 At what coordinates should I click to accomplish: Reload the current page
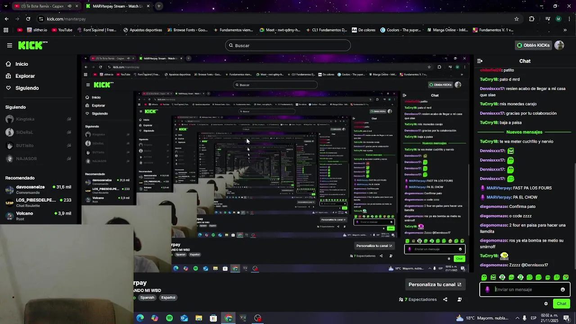(28, 19)
